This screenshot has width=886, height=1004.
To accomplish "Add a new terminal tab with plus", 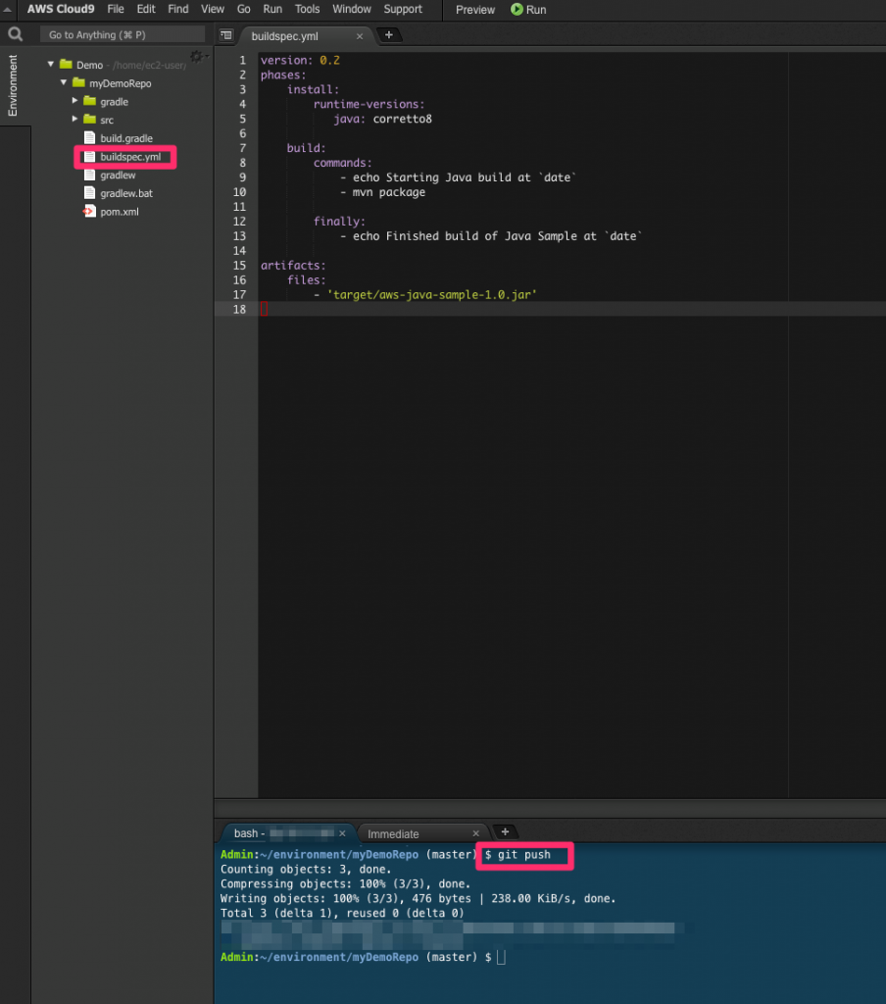I will 505,831.
